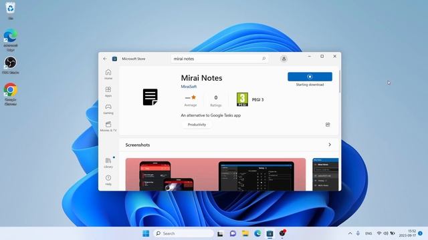Open Movies & TV in Store sidebar
428x240 pixels.
click(x=108, y=127)
